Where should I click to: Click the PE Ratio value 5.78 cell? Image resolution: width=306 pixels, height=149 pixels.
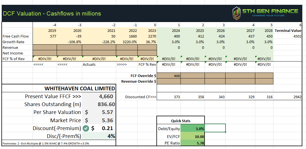point(193,143)
